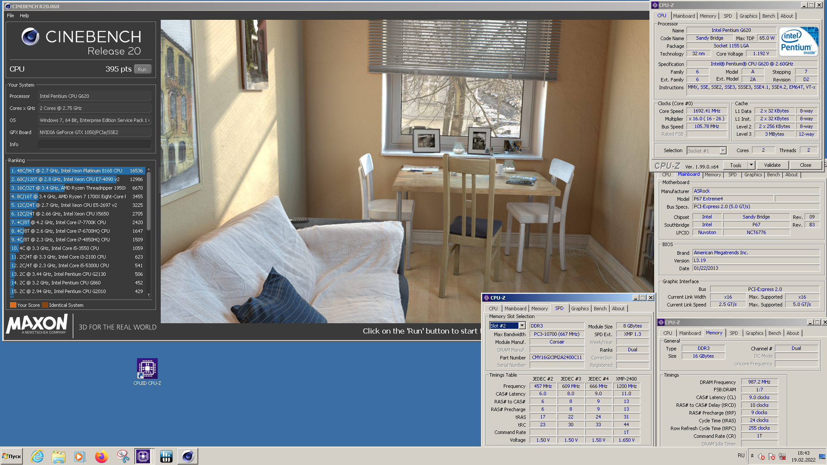Click the Validate button in CPU-Z
This screenshot has width=827, height=465.
[x=772, y=165]
